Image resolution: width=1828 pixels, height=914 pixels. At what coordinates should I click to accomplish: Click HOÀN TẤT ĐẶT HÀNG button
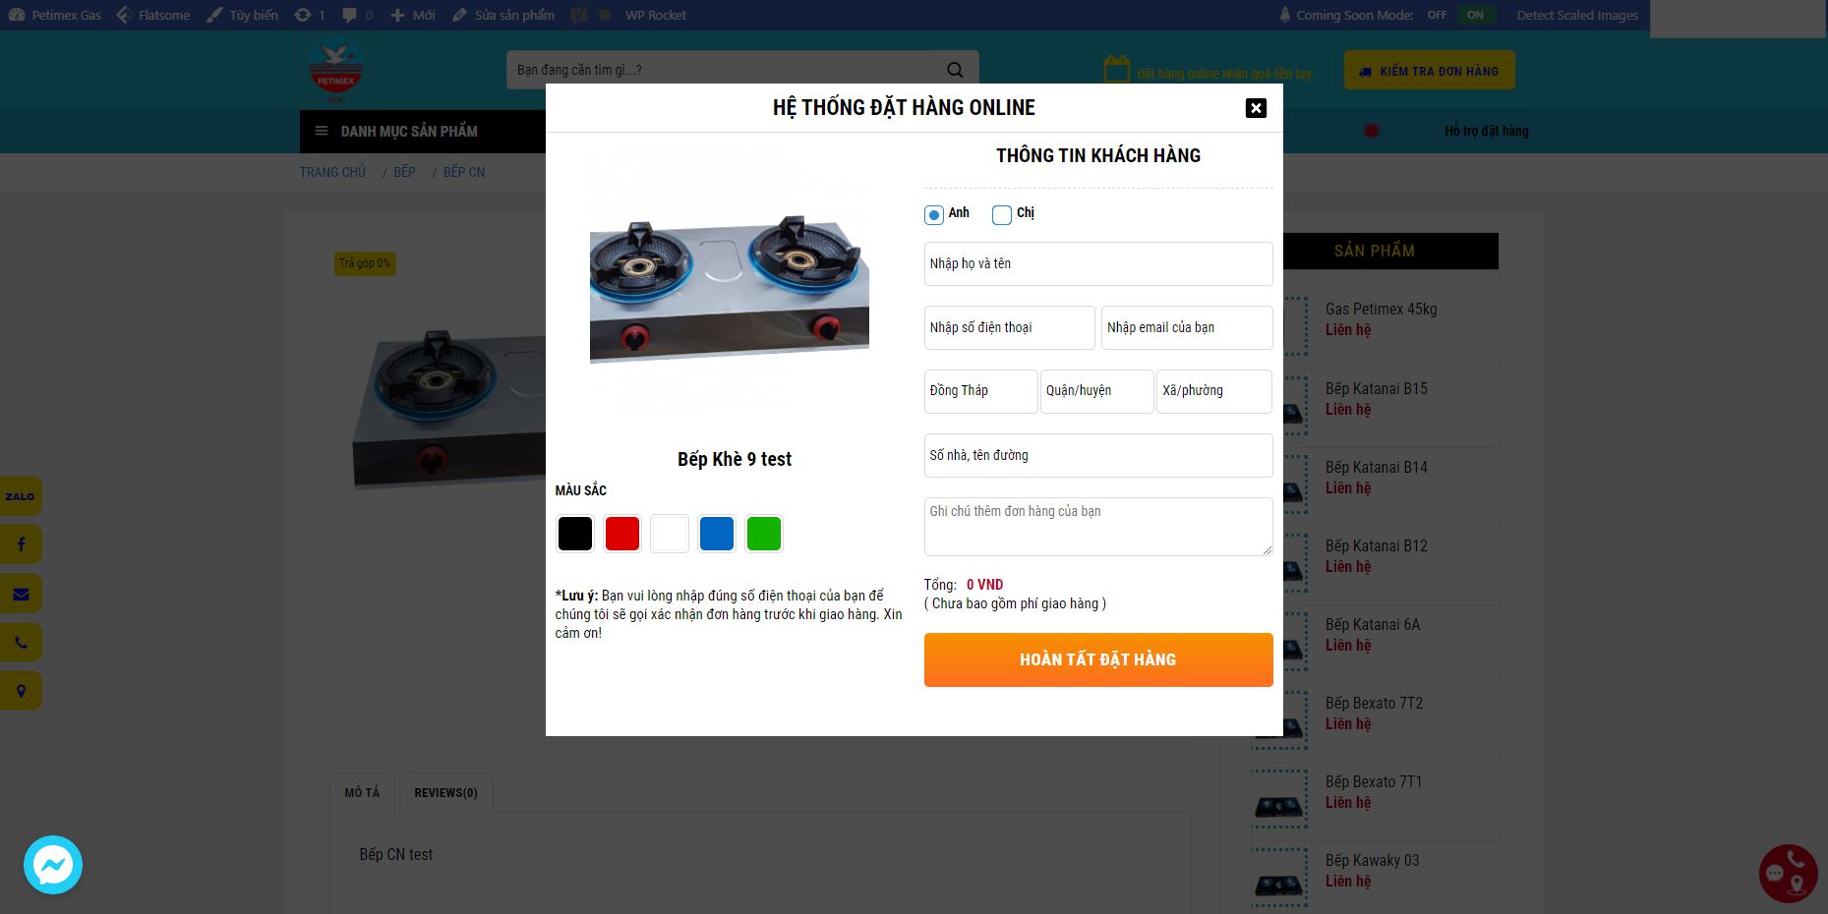point(1098,659)
